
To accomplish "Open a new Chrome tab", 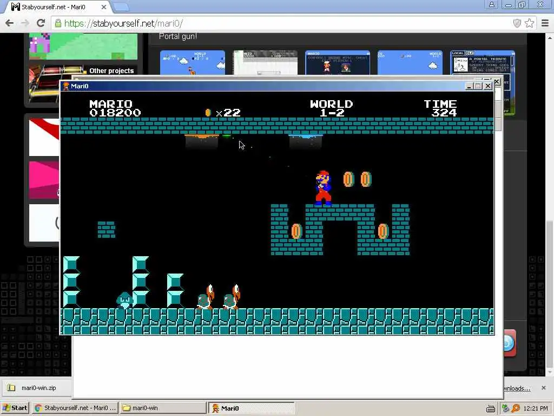I will [x=121, y=6].
